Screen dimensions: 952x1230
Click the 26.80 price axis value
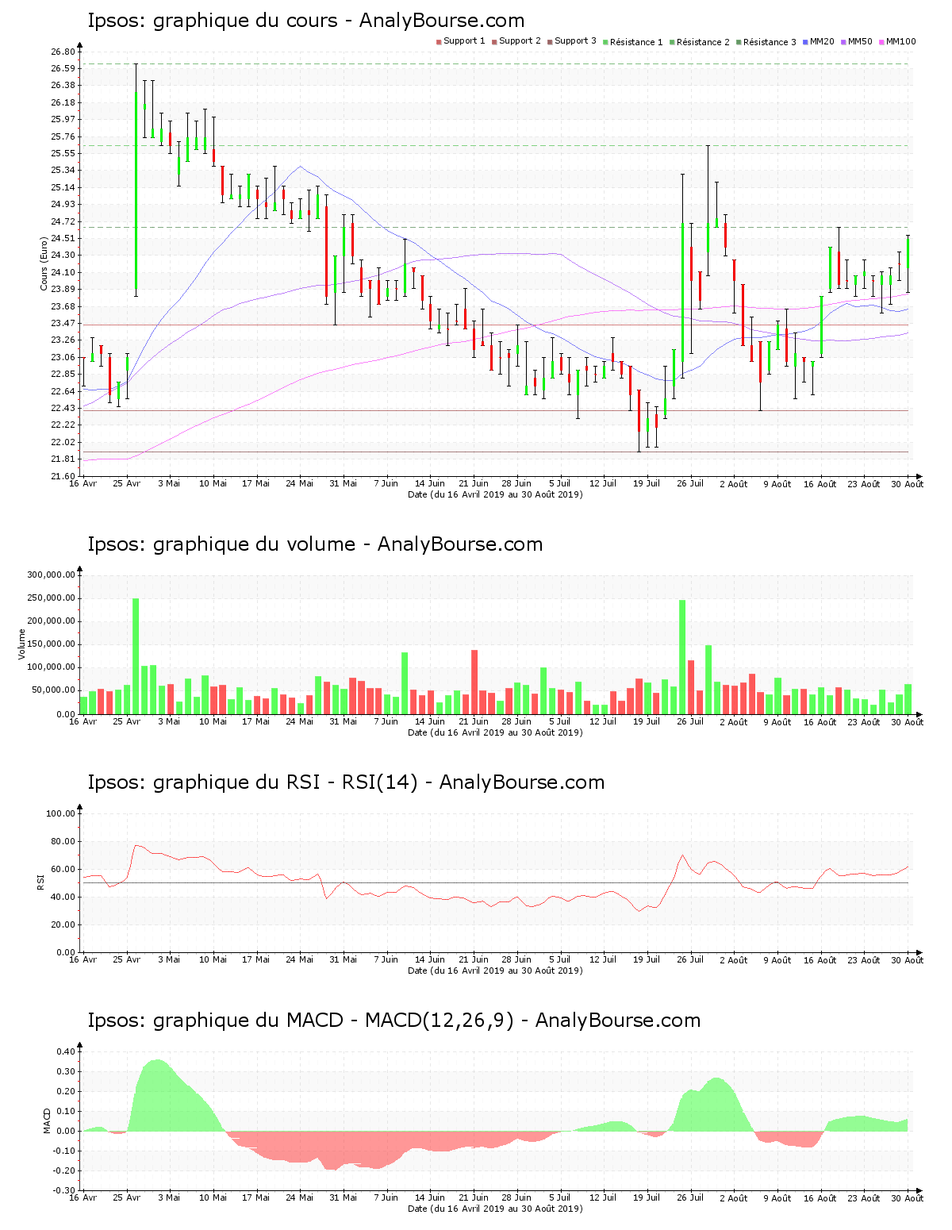(x=63, y=52)
